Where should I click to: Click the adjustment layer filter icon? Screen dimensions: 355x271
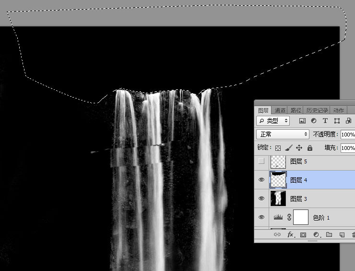pyautogui.click(x=314, y=121)
